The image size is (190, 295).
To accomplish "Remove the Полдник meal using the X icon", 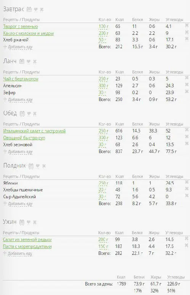I will coord(44,166).
